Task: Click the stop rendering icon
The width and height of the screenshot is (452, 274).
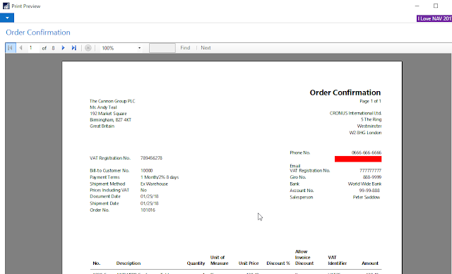Action: 88,48
